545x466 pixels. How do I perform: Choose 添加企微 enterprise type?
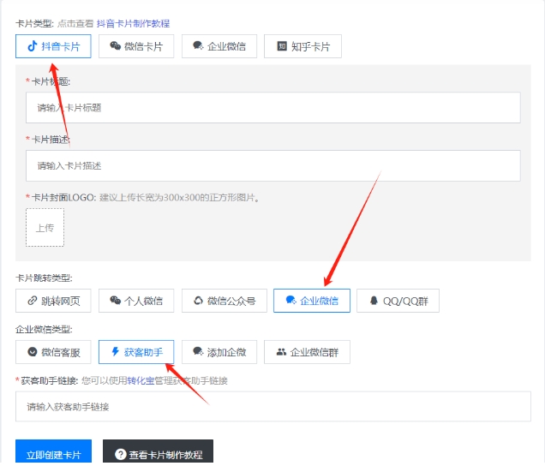point(219,351)
